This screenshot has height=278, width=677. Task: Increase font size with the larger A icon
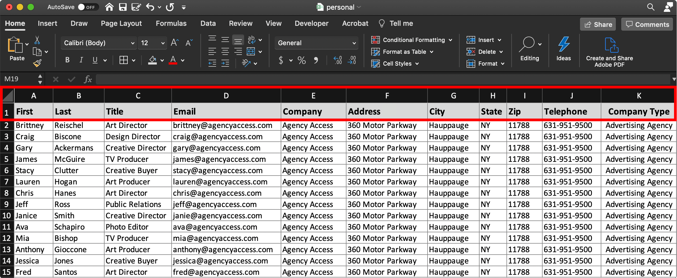pyautogui.click(x=175, y=42)
